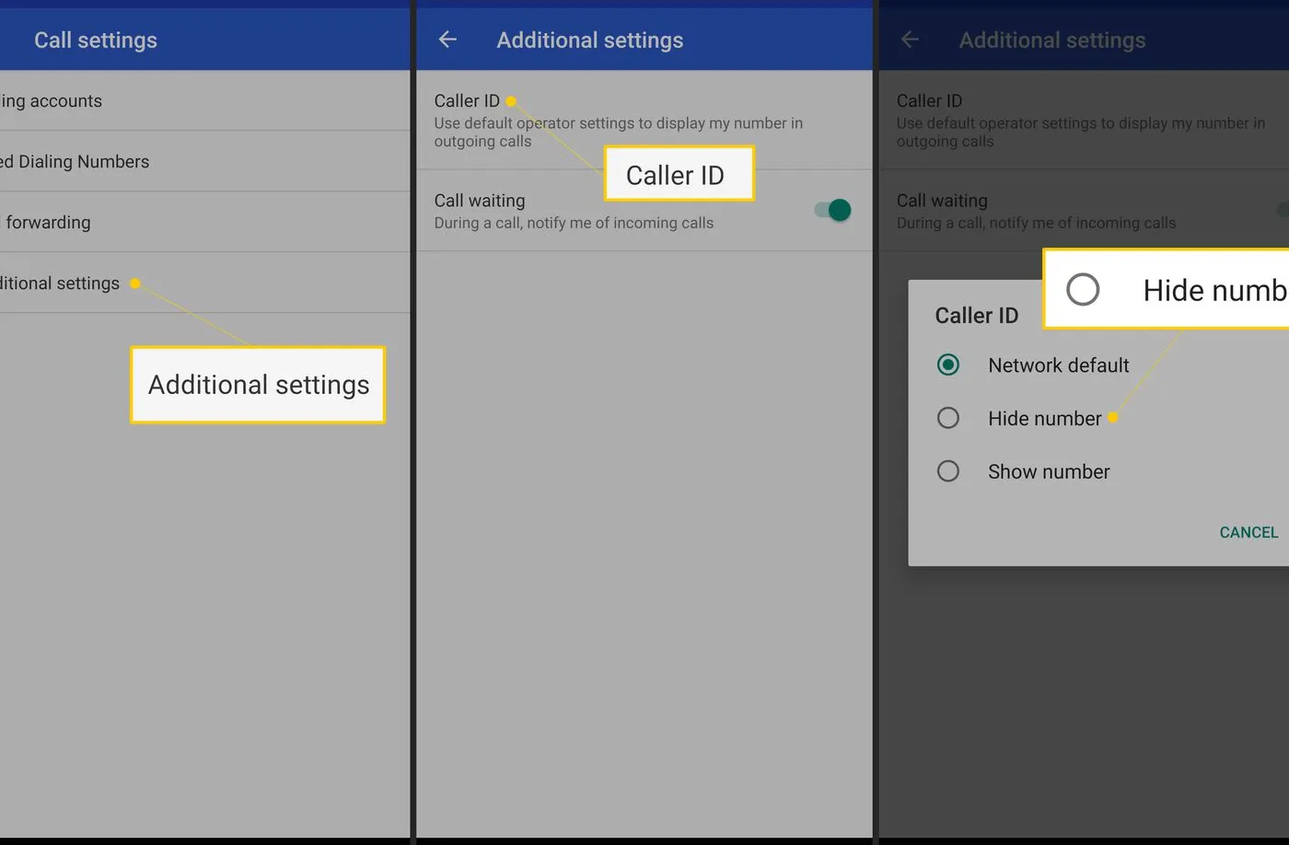The width and height of the screenshot is (1289, 845).
Task: Tap the back arrow on the rightmost screen
Action: point(909,40)
